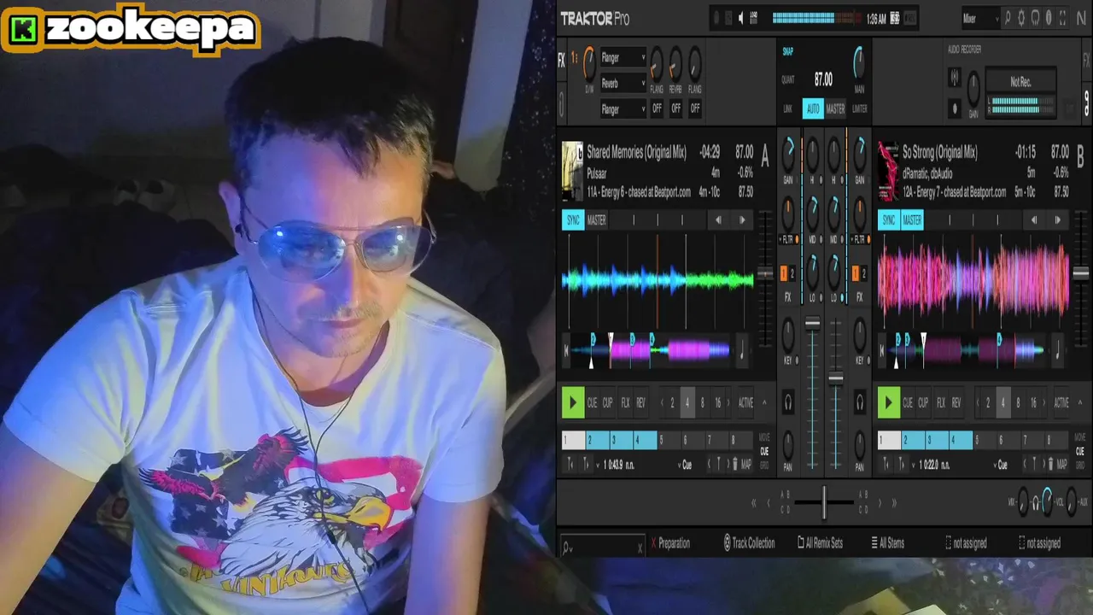Viewport: 1093px width, 615px height.
Task: Click the Deck A cover art
Action: coord(572,172)
